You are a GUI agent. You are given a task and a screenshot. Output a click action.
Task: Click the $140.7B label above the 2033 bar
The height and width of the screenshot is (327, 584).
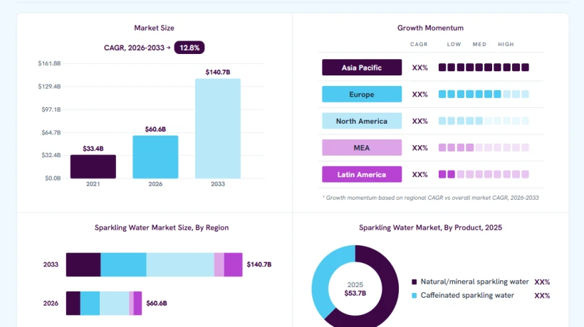pos(218,72)
